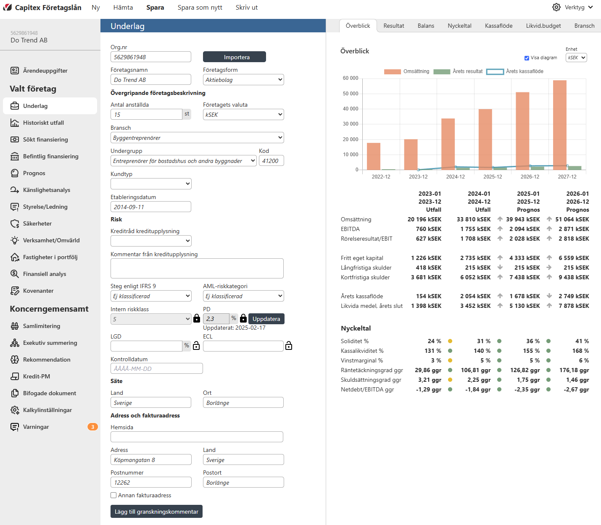Screen dimensions: 601x525
Task: Enable Annan fakturaadress checkbox
Action: tap(113, 495)
